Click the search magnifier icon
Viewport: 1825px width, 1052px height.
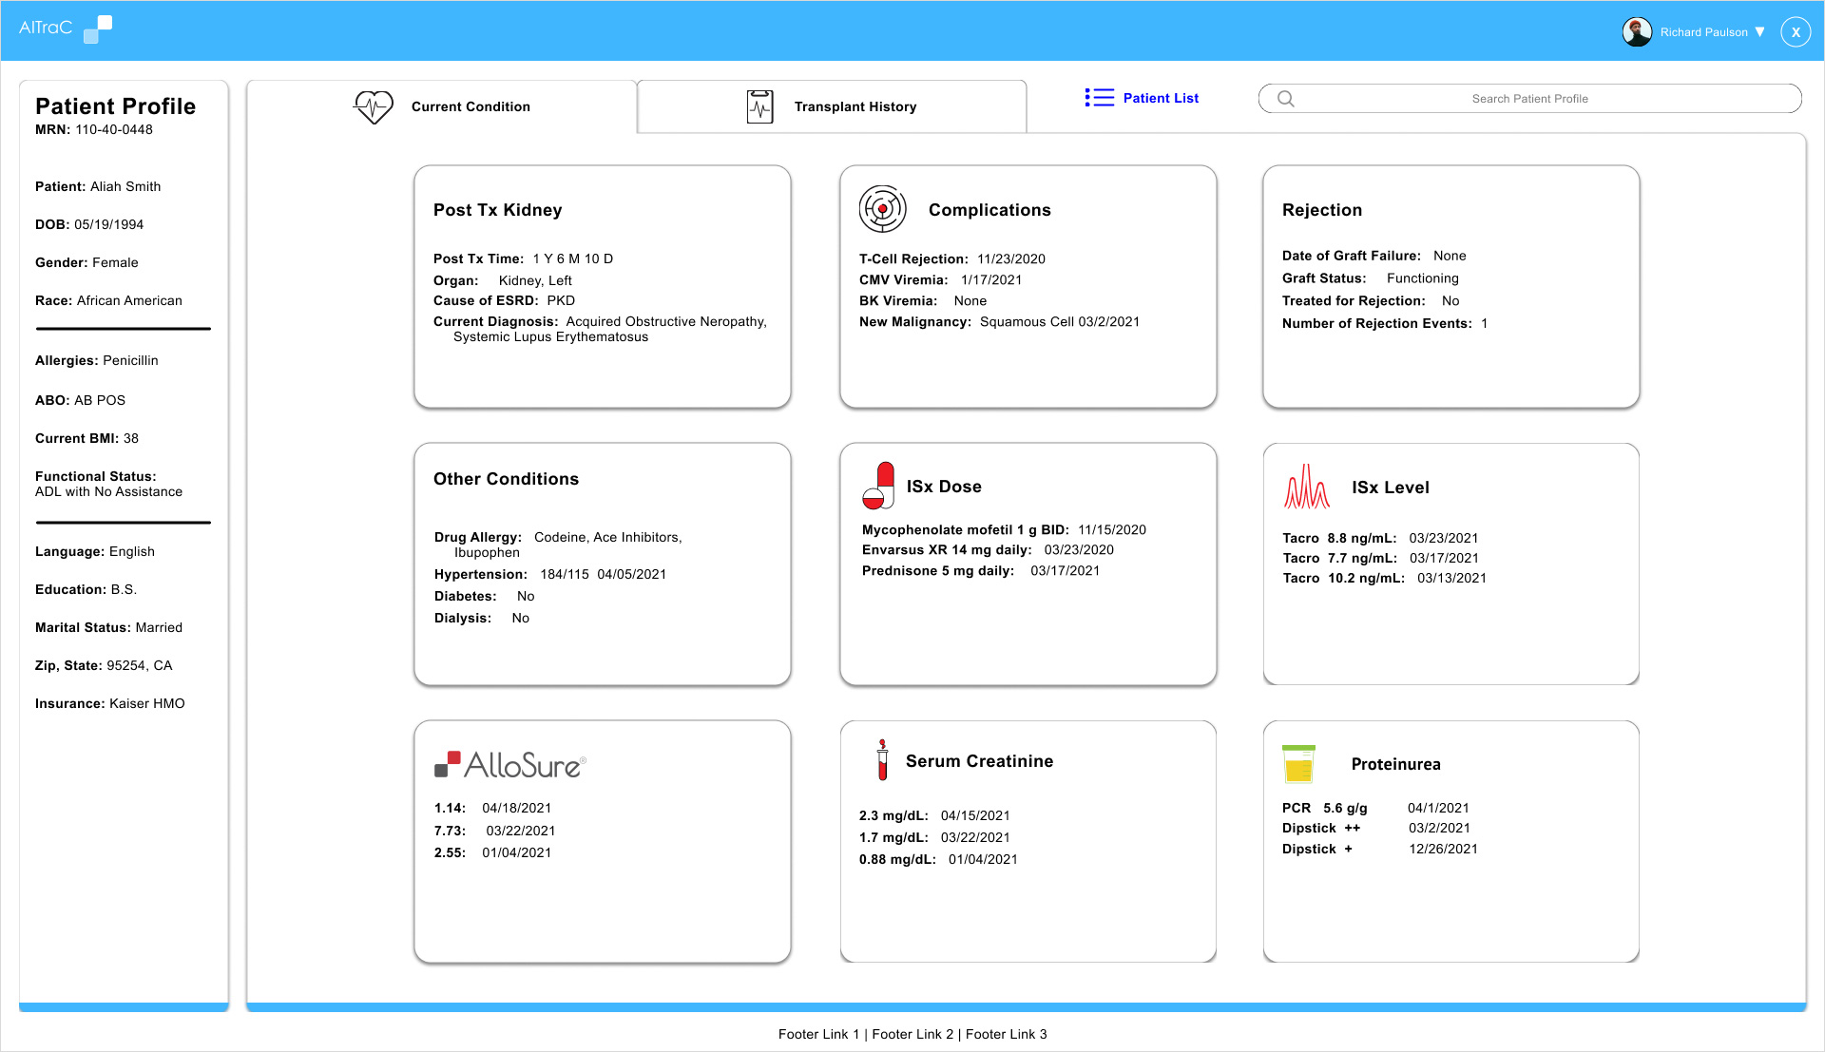point(1284,98)
